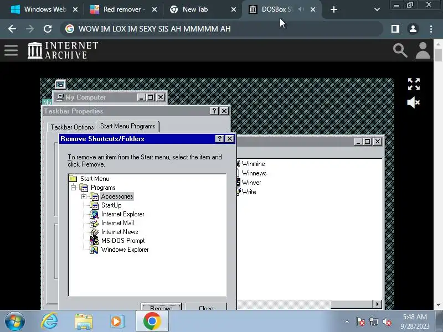443x332 pixels.
Task: Select the Programs folder
Action: (x=103, y=188)
